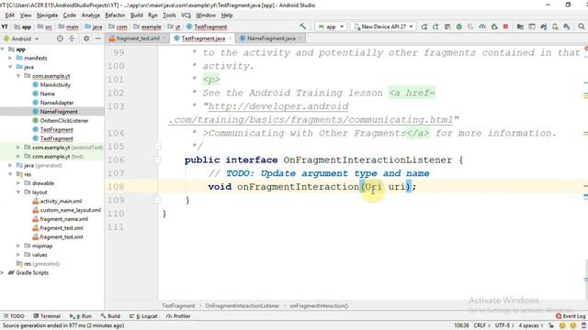The image size is (588, 330).
Task: Expand the manifests folder
Action: [10, 58]
